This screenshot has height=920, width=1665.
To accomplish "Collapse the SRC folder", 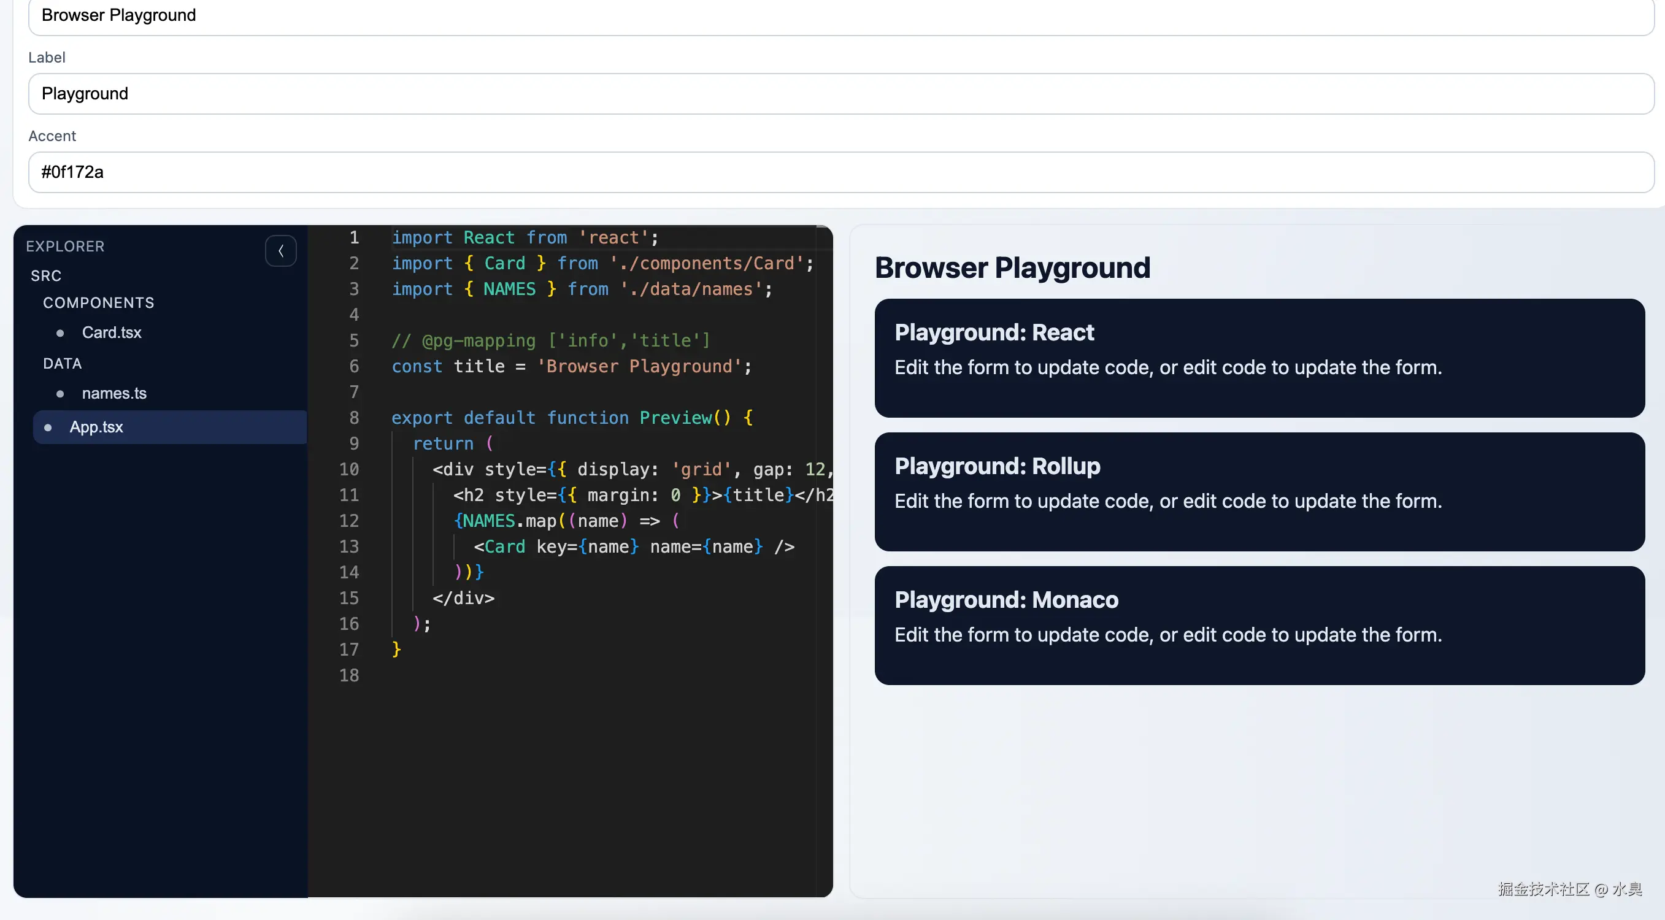I will click(x=46, y=276).
